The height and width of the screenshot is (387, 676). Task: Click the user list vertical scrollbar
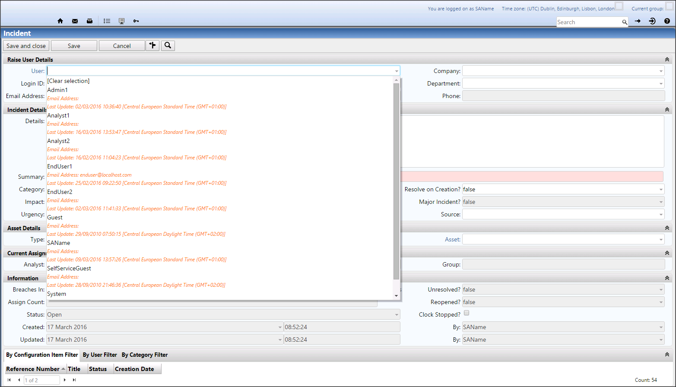click(396, 181)
